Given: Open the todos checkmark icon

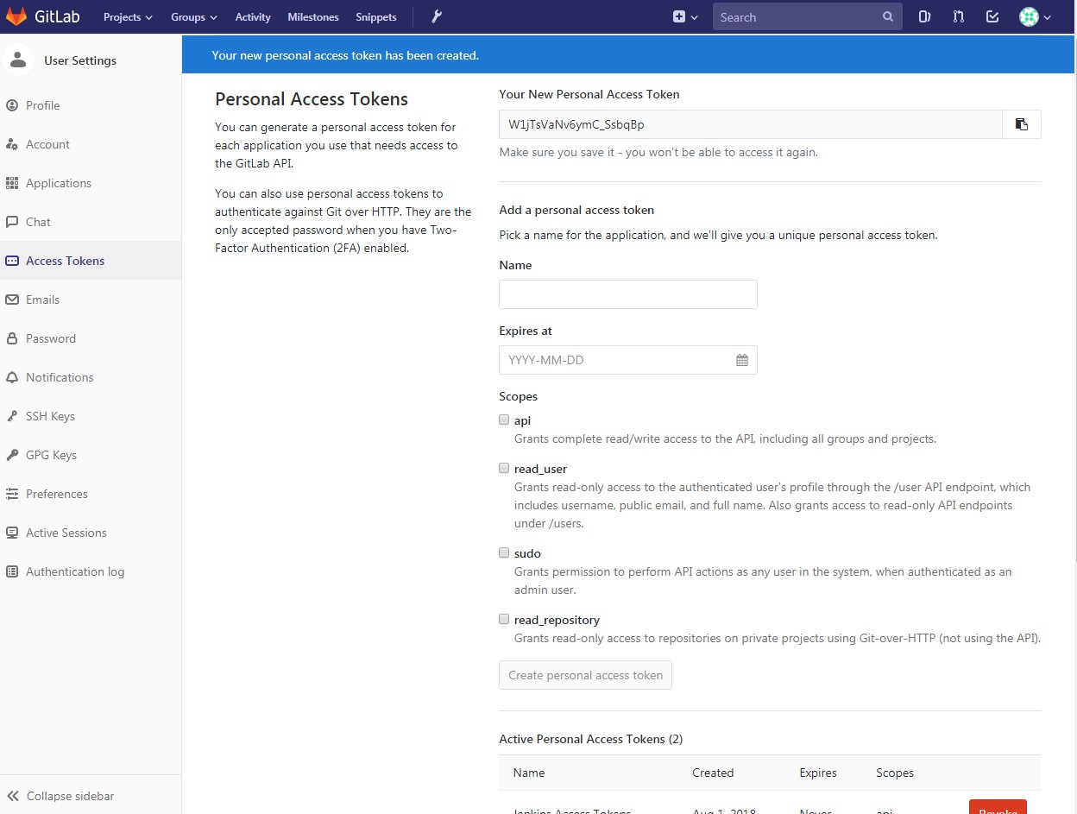Looking at the screenshot, I should (x=992, y=16).
